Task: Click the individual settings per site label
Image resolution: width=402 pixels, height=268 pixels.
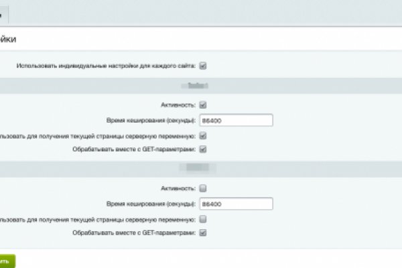Action: [x=107, y=66]
